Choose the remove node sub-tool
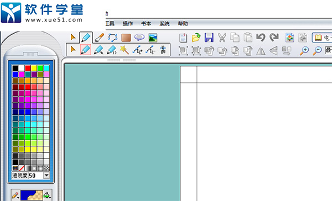The image size is (332, 201). (151, 50)
